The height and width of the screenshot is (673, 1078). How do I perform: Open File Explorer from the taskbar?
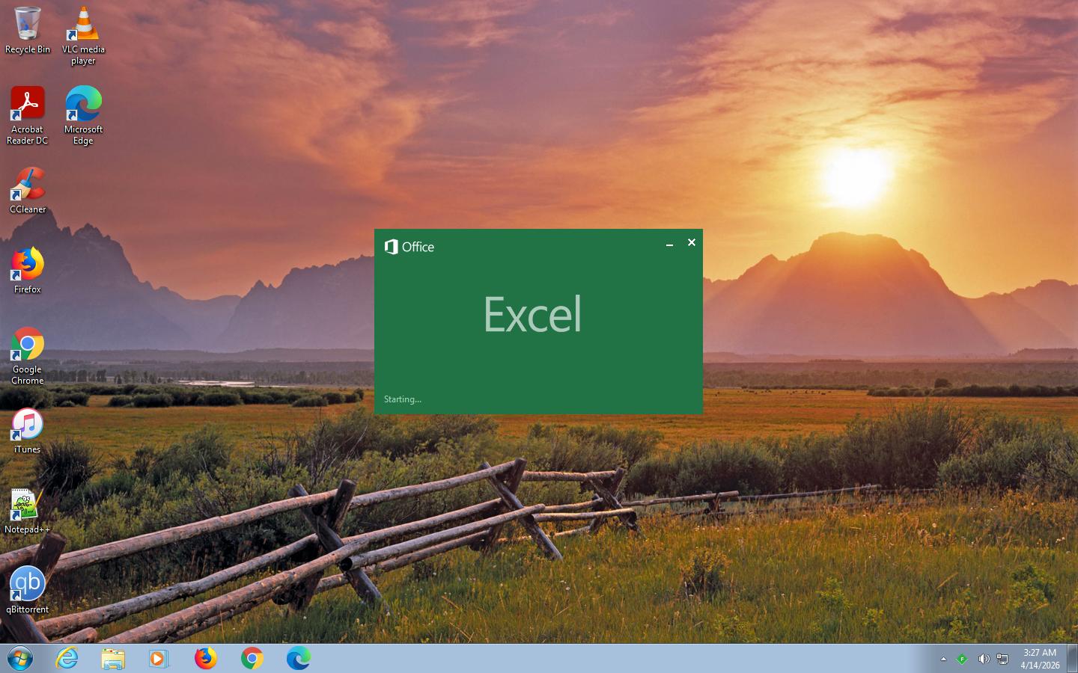click(113, 659)
